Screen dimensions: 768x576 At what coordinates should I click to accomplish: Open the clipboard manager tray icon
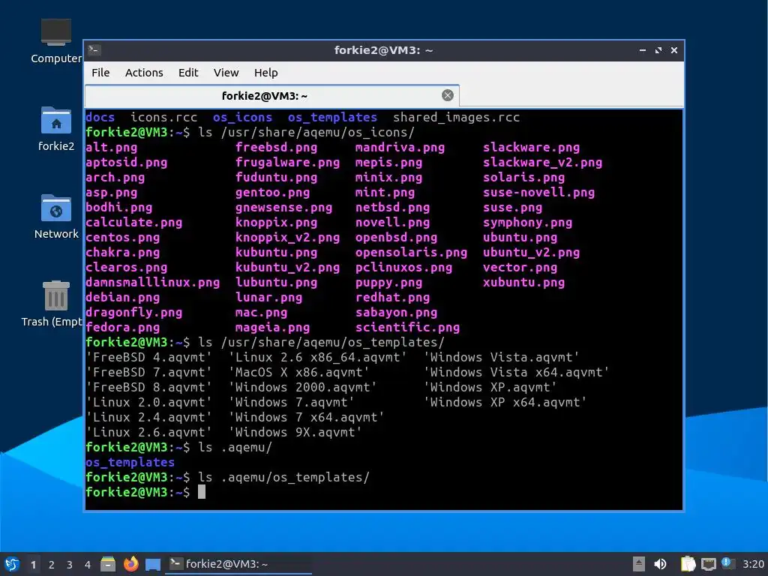(688, 564)
